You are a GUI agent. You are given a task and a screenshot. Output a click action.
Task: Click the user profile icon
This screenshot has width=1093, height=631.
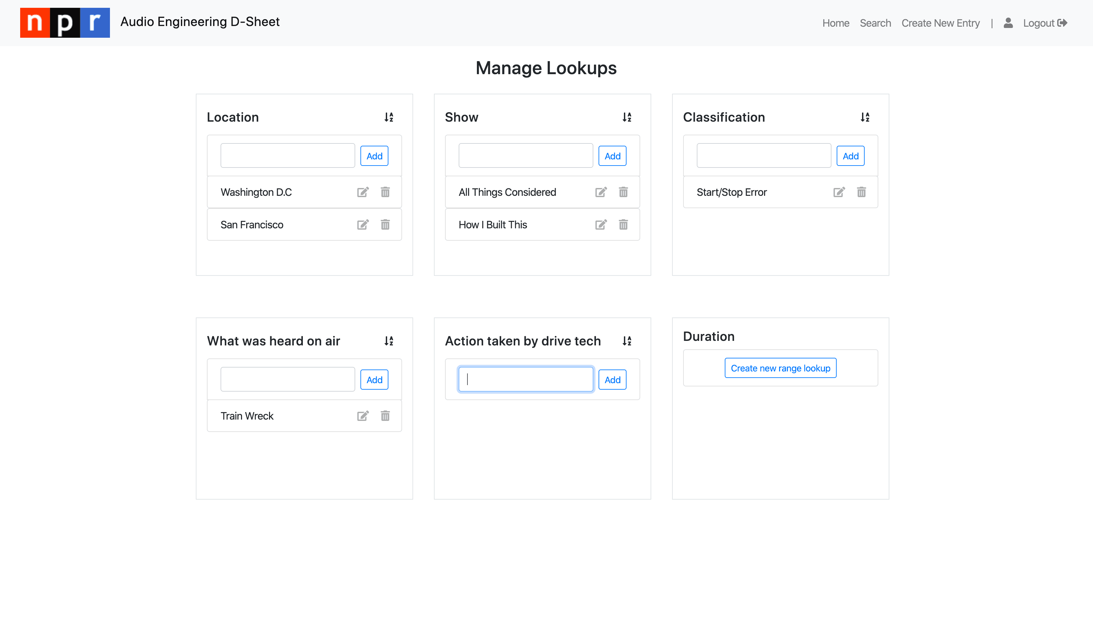1008,23
